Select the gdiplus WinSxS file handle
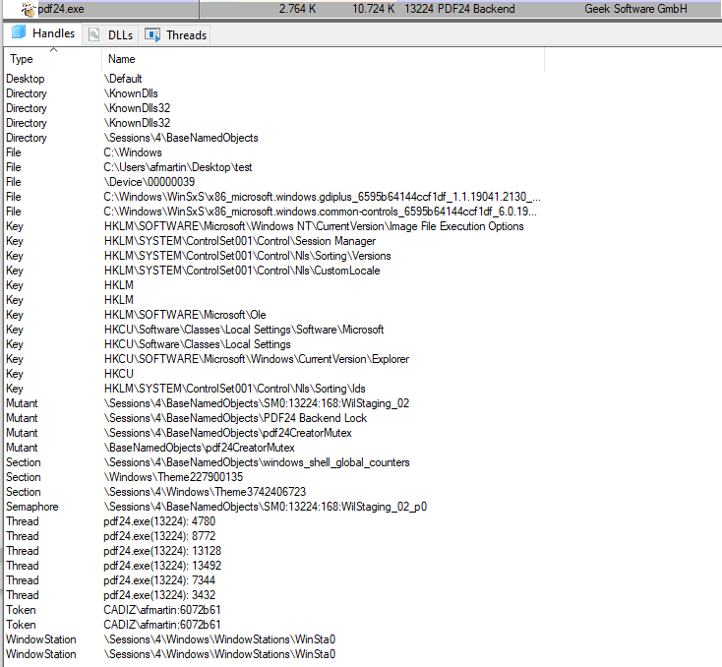Image resolution: width=722 pixels, height=667 pixels. pyautogui.click(x=323, y=197)
